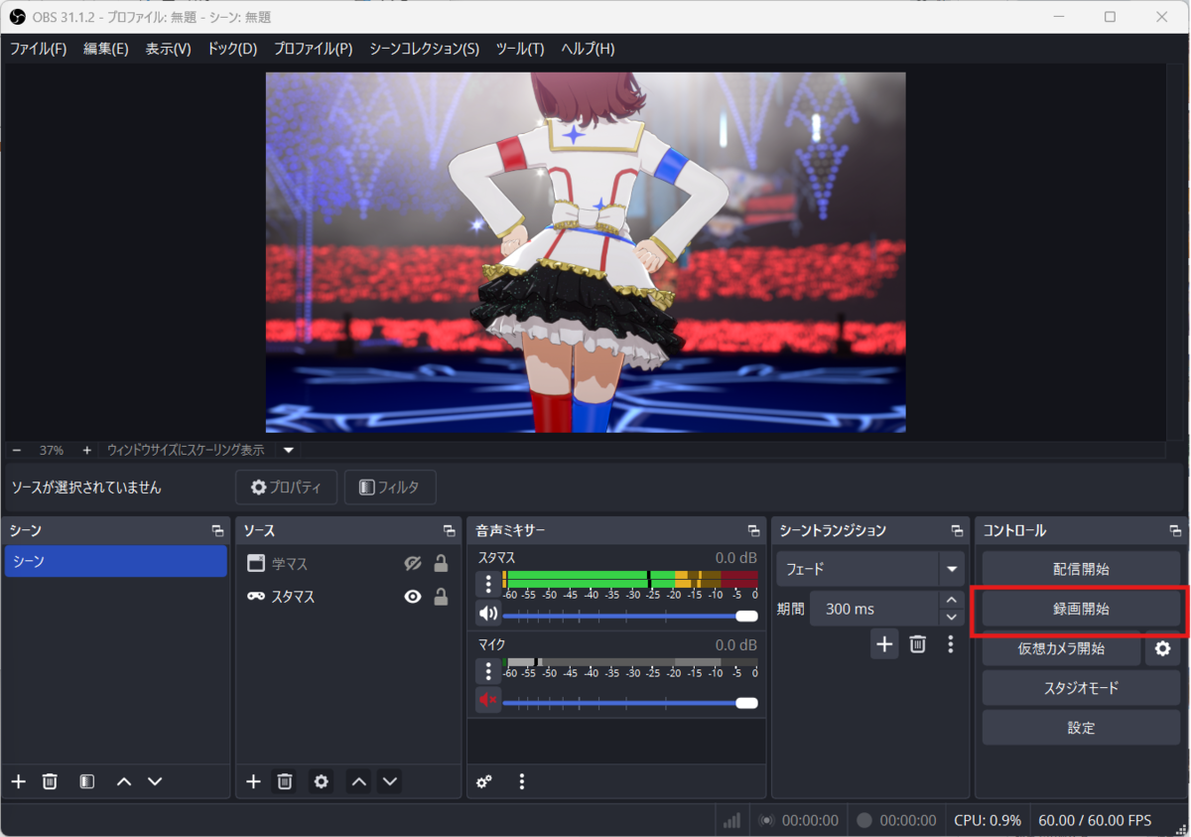Viewport: 1191px width, 837px height.
Task: Mute the スタマス audio speaker
Action: click(487, 613)
